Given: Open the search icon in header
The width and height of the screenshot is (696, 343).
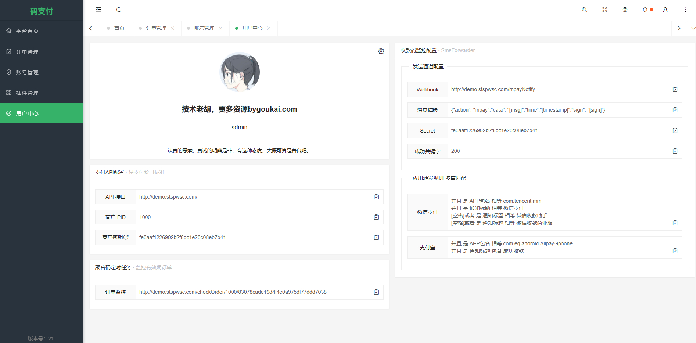Looking at the screenshot, I should pyautogui.click(x=584, y=10).
